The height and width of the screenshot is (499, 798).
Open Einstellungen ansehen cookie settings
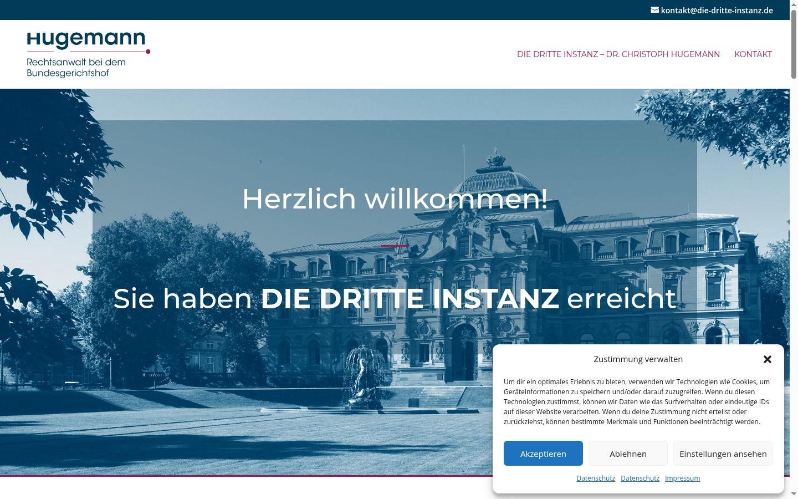(x=723, y=454)
